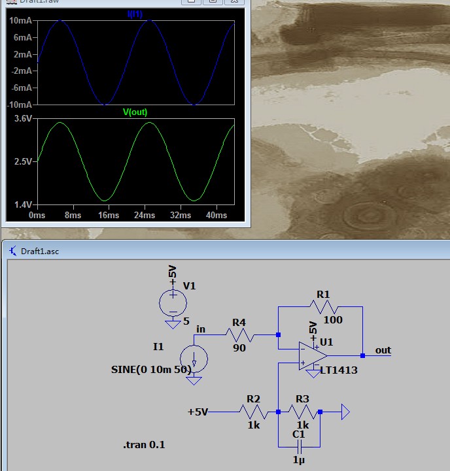
Task: Select the V1 voltage source symbol
Action: tap(173, 302)
